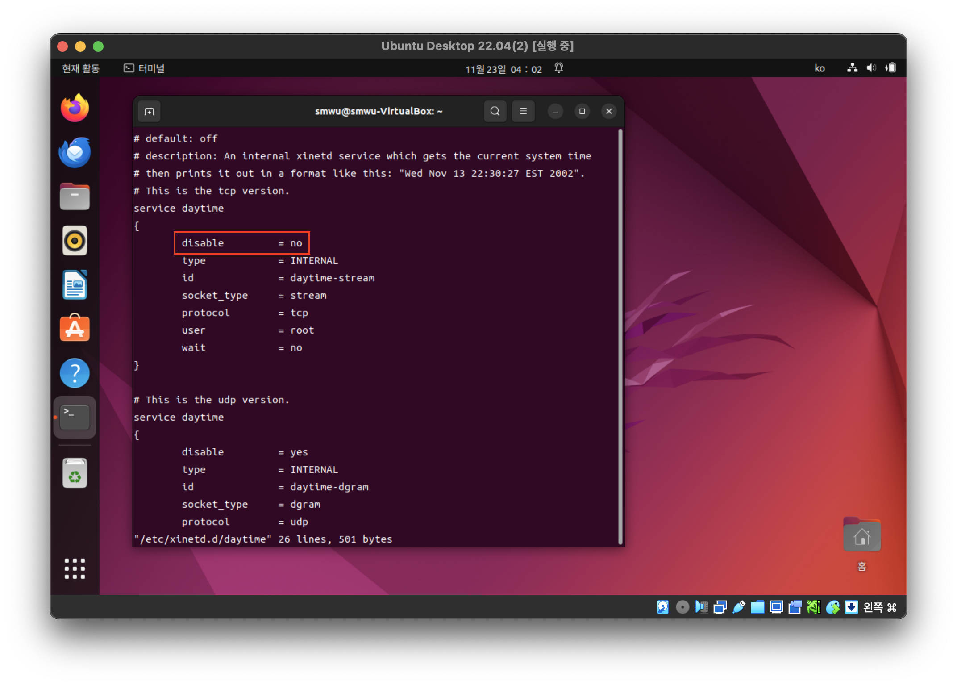Click VirtualBox shared folders indicator
The height and width of the screenshot is (685, 957).
(x=757, y=607)
